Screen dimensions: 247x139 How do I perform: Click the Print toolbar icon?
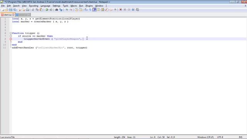(x=27, y=10)
